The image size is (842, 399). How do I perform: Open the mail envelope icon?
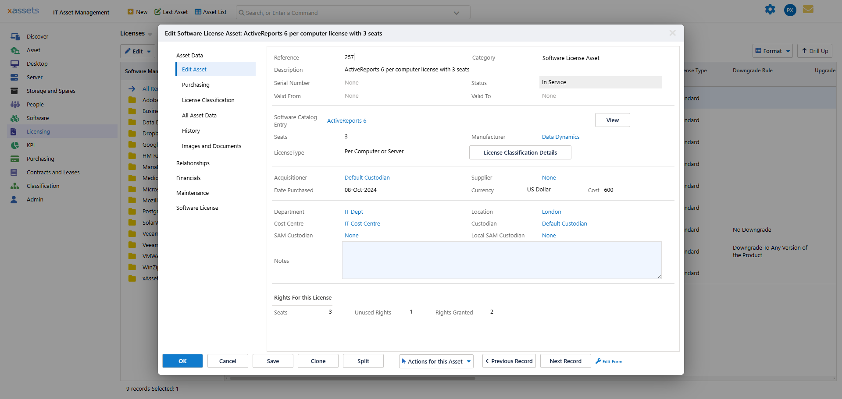tap(808, 10)
